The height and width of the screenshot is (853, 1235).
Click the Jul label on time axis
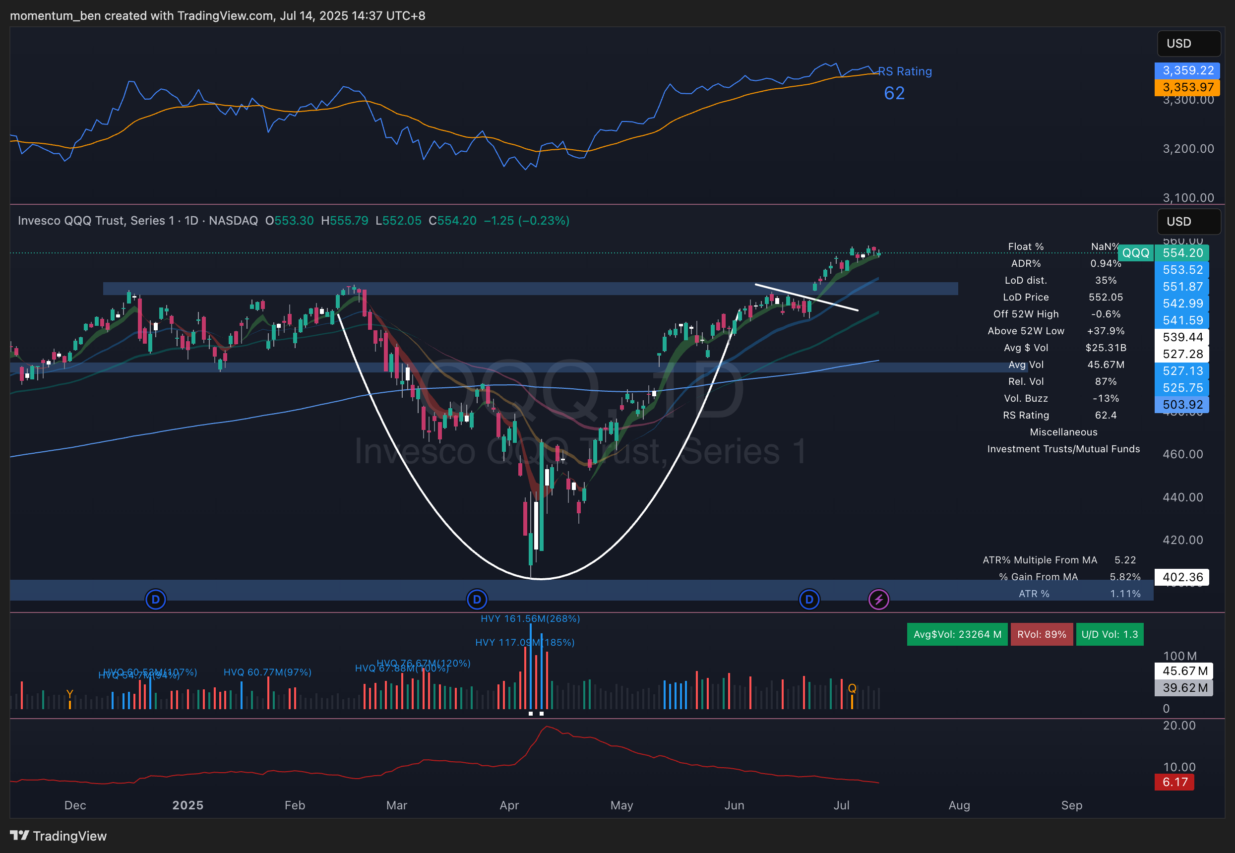click(x=841, y=805)
